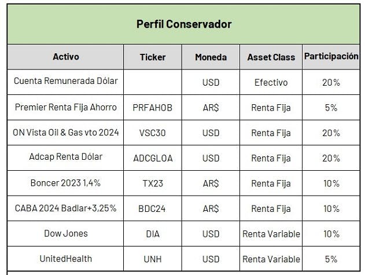
Task: Select the ADCGLOA ticker cell
Action: point(153,158)
